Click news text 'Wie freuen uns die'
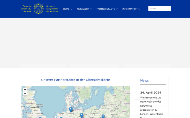This screenshot has height=118, width=190. click(x=151, y=98)
